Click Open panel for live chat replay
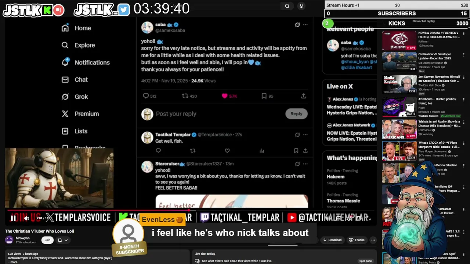This screenshot has width=470, height=264. point(366,261)
